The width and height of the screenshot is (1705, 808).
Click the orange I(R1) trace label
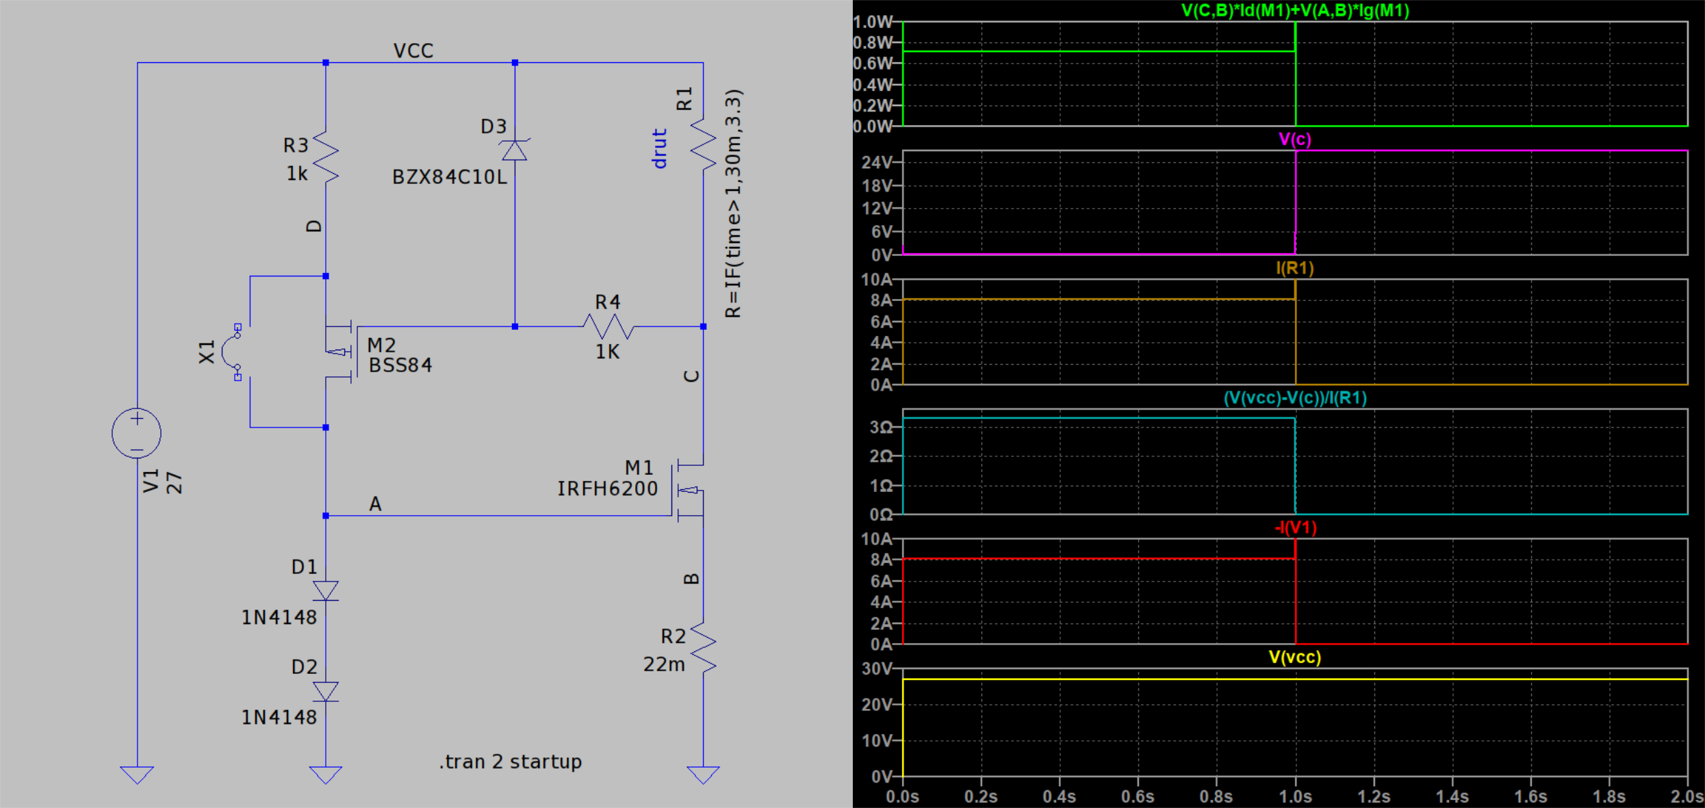click(1295, 268)
